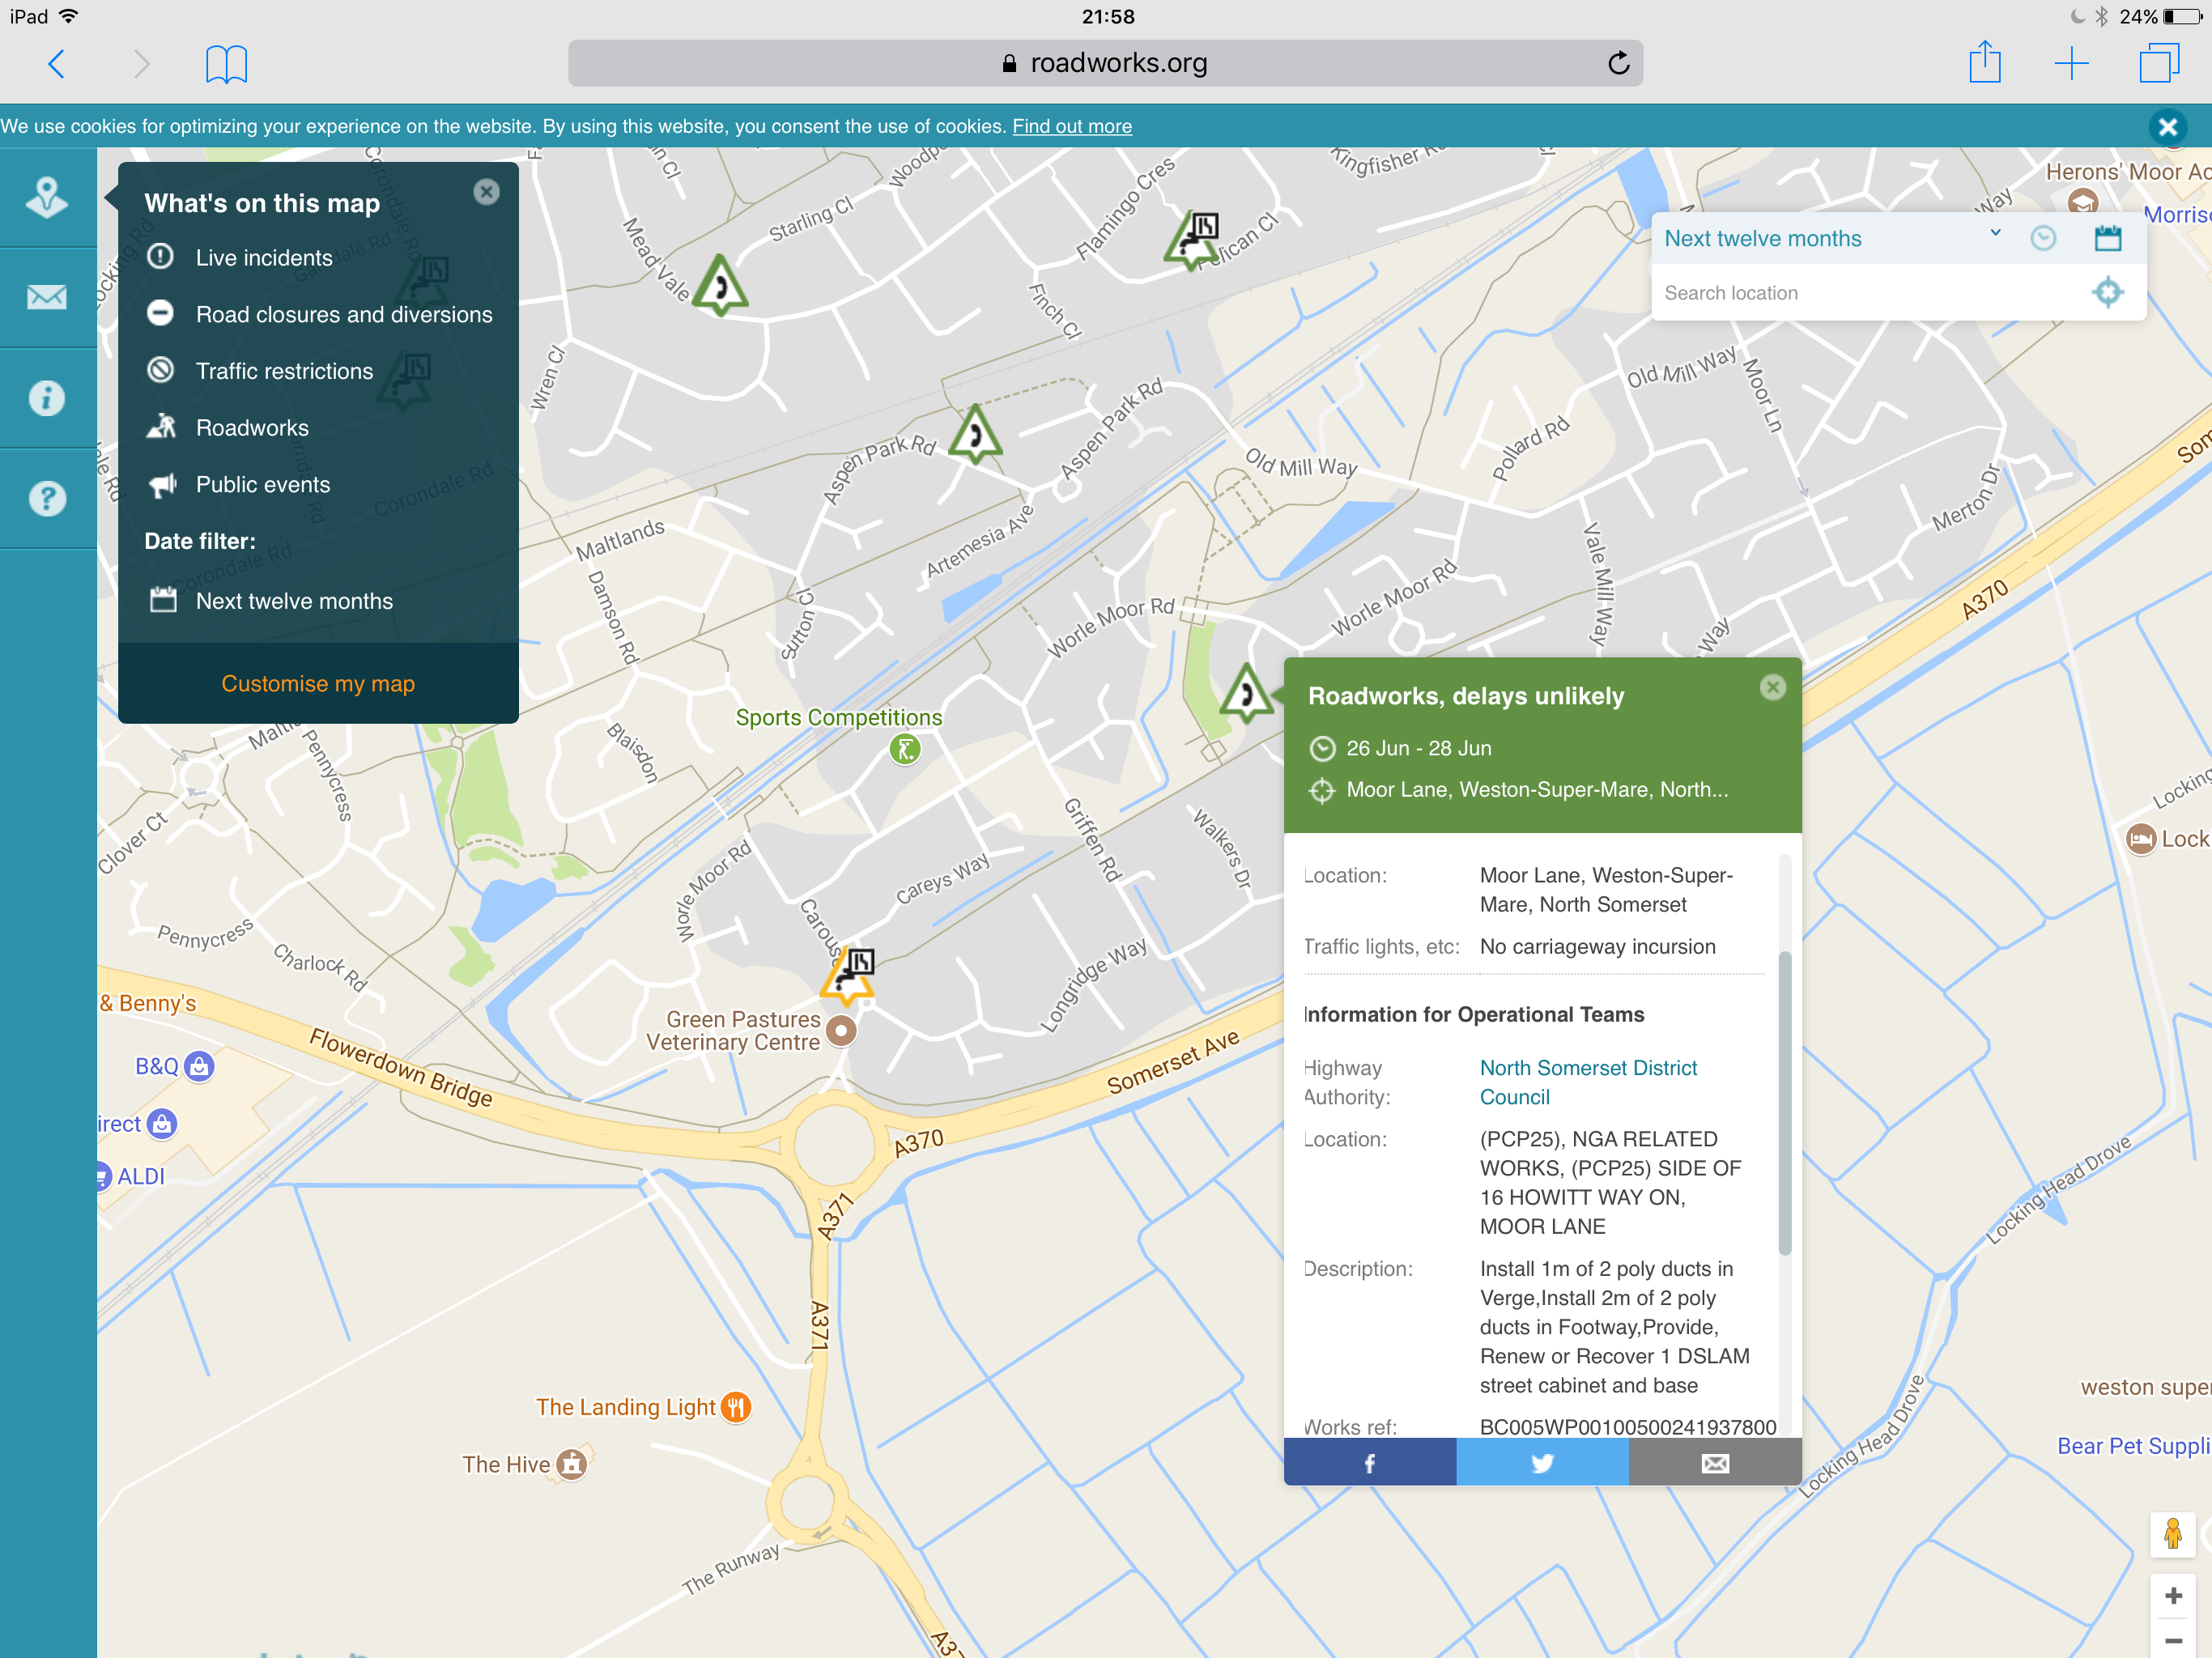Screen dimensions: 2212x1658
Task: Open North Somerset District Council link
Action: (1588, 1082)
